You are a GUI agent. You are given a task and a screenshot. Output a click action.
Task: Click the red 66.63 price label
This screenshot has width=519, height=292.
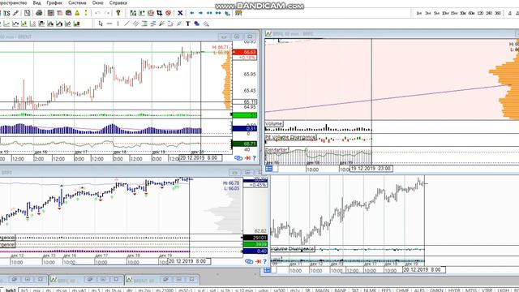point(245,52)
